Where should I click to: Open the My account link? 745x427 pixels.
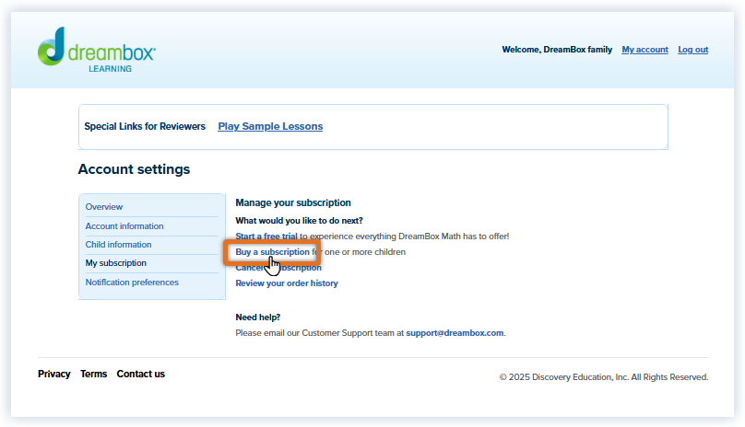[644, 50]
